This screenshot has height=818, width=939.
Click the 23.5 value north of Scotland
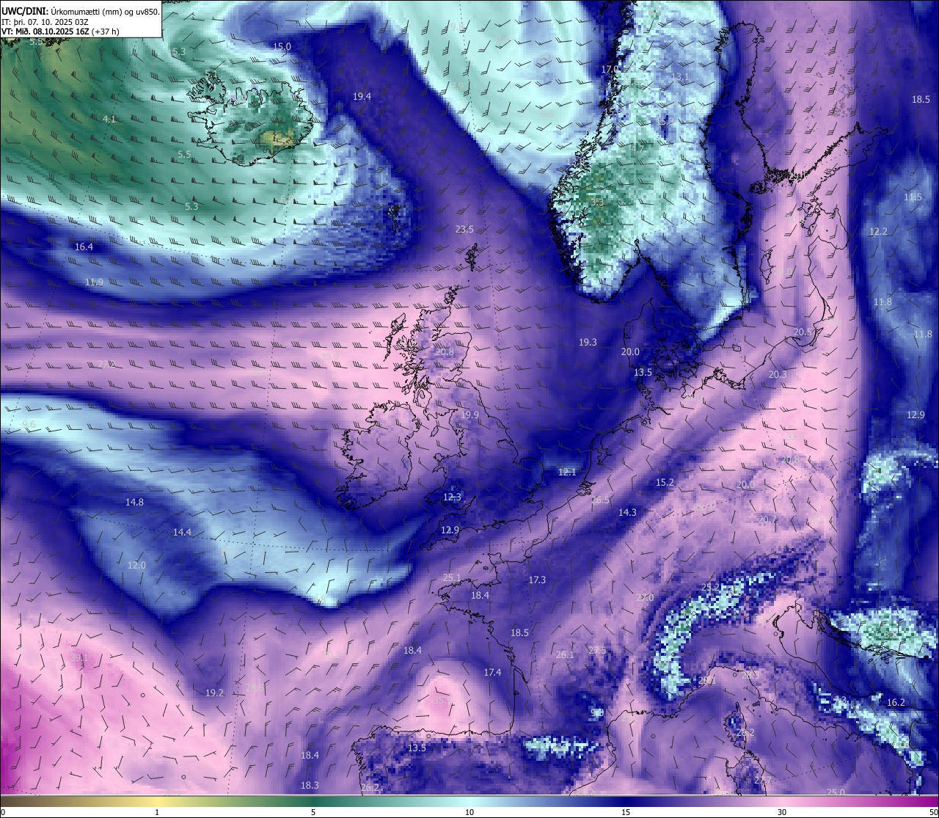point(464,229)
